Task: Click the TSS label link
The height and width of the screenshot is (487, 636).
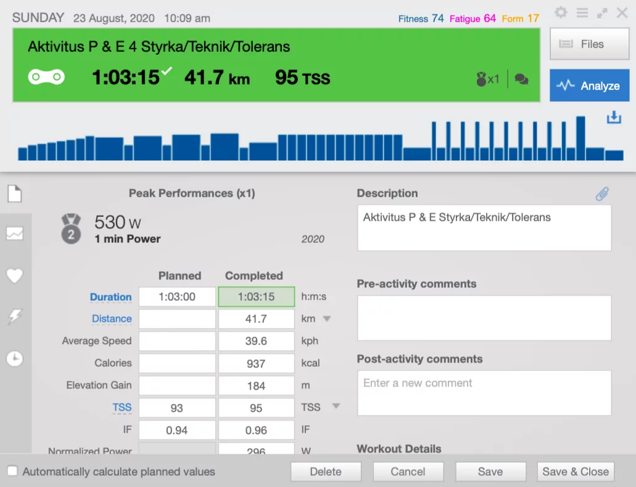Action: click(x=122, y=407)
